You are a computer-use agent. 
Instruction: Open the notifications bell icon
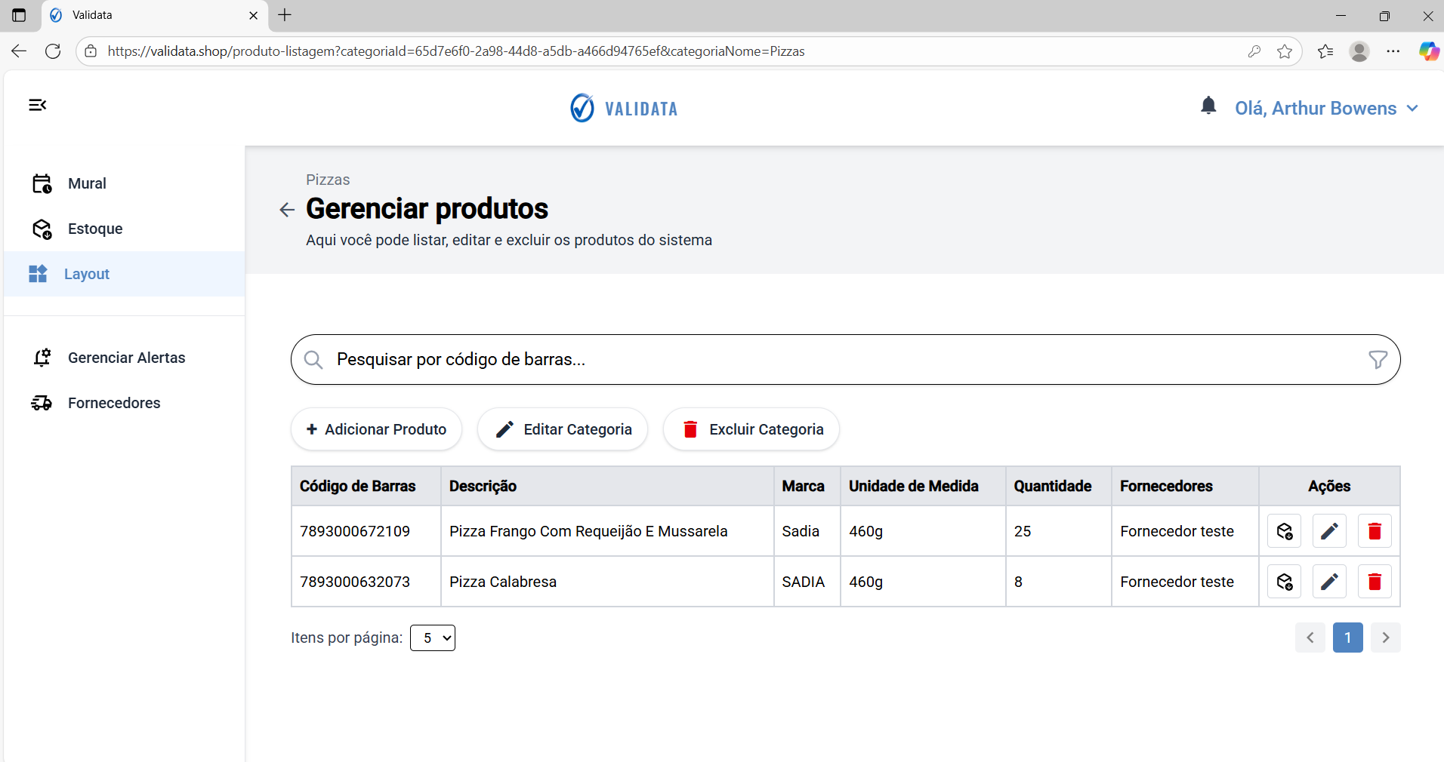(x=1208, y=106)
